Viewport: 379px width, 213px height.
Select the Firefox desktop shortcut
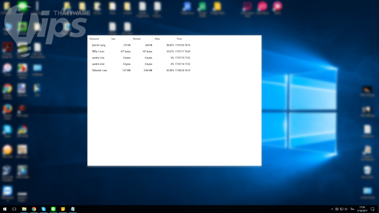click(x=7, y=111)
